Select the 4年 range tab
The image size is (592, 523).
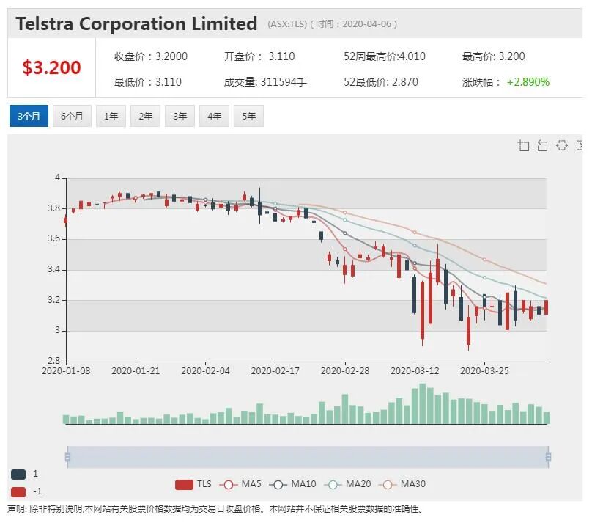pos(214,116)
